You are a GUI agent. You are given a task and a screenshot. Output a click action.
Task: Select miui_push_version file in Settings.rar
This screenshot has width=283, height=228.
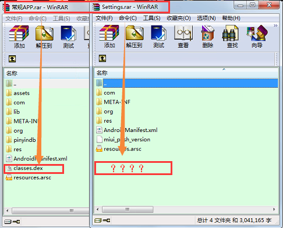(123, 140)
